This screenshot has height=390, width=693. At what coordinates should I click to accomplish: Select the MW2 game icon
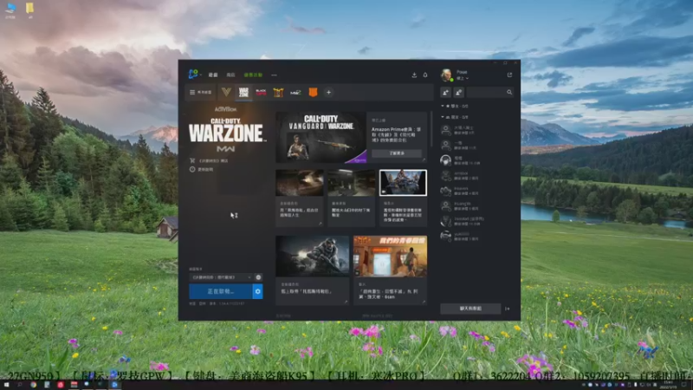[295, 92]
